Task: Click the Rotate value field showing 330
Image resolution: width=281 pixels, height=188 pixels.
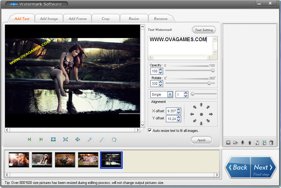Action: (x=155, y=84)
